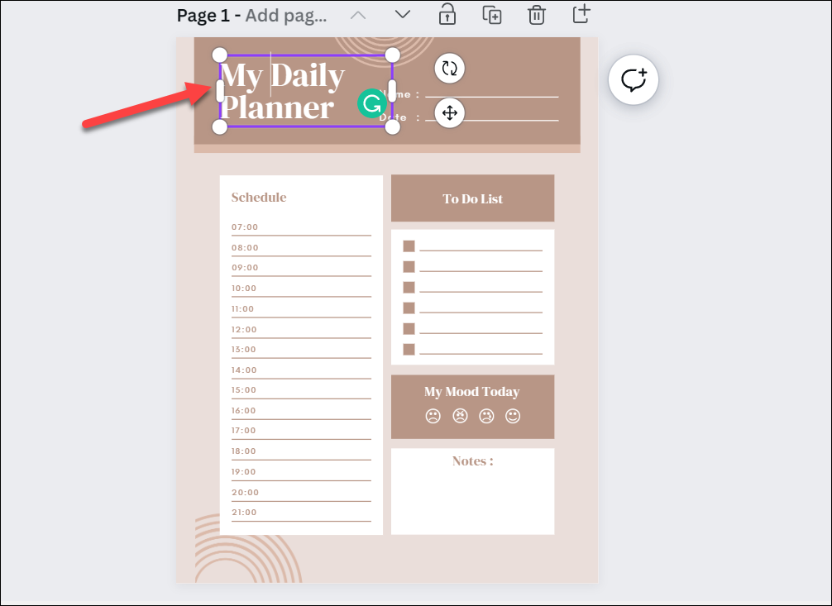Click the lock page icon

tap(447, 14)
